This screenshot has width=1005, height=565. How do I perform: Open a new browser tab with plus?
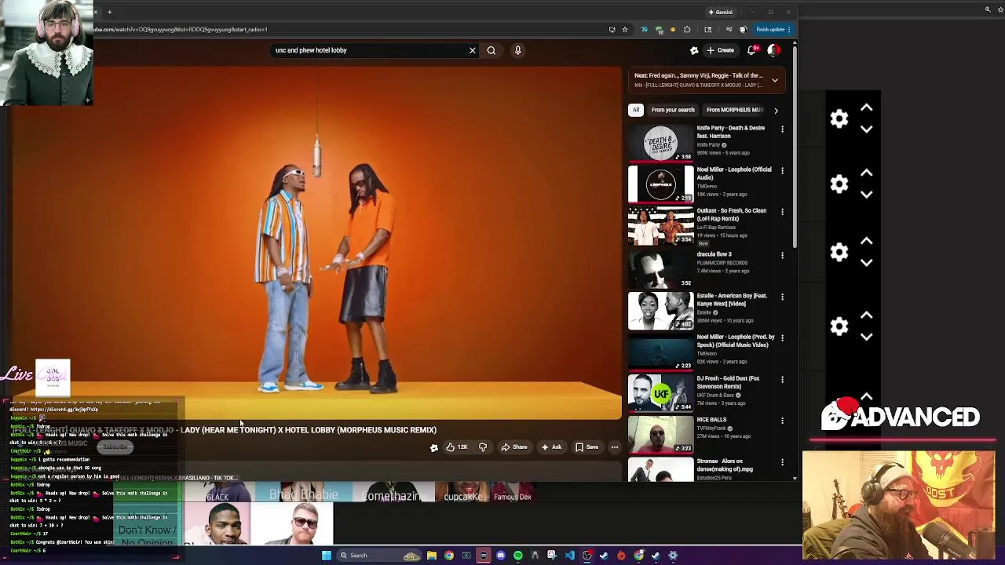pyautogui.click(x=110, y=12)
